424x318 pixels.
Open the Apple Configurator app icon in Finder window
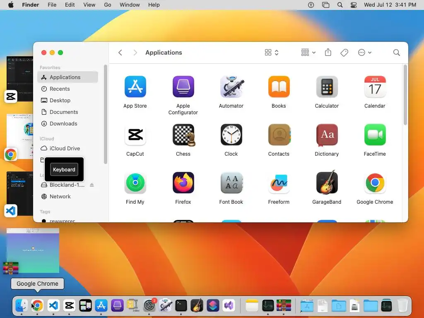183,87
